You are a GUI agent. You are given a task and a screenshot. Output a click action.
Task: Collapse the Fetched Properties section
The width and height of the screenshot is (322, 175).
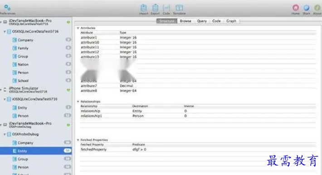tap(78, 140)
